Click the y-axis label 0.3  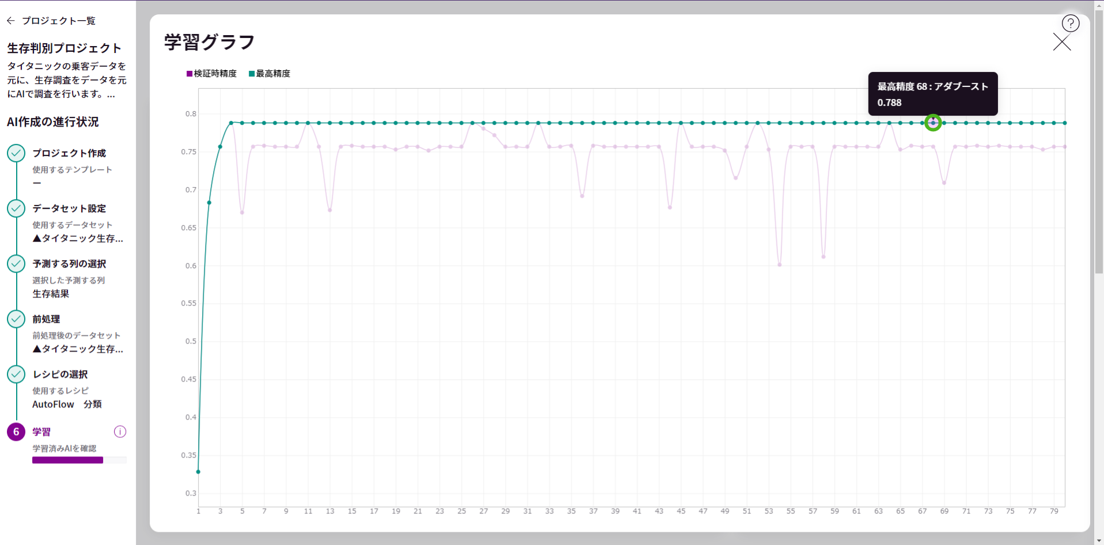(x=191, y=493)
